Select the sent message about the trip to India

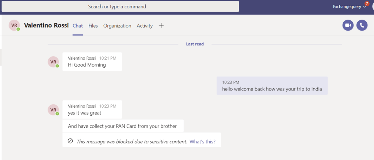point(272,89)
